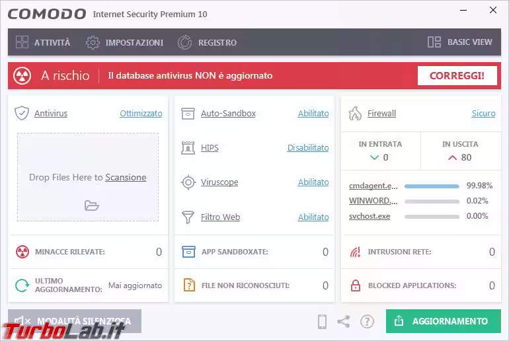Open the Attività menu

tap(43, 42)
